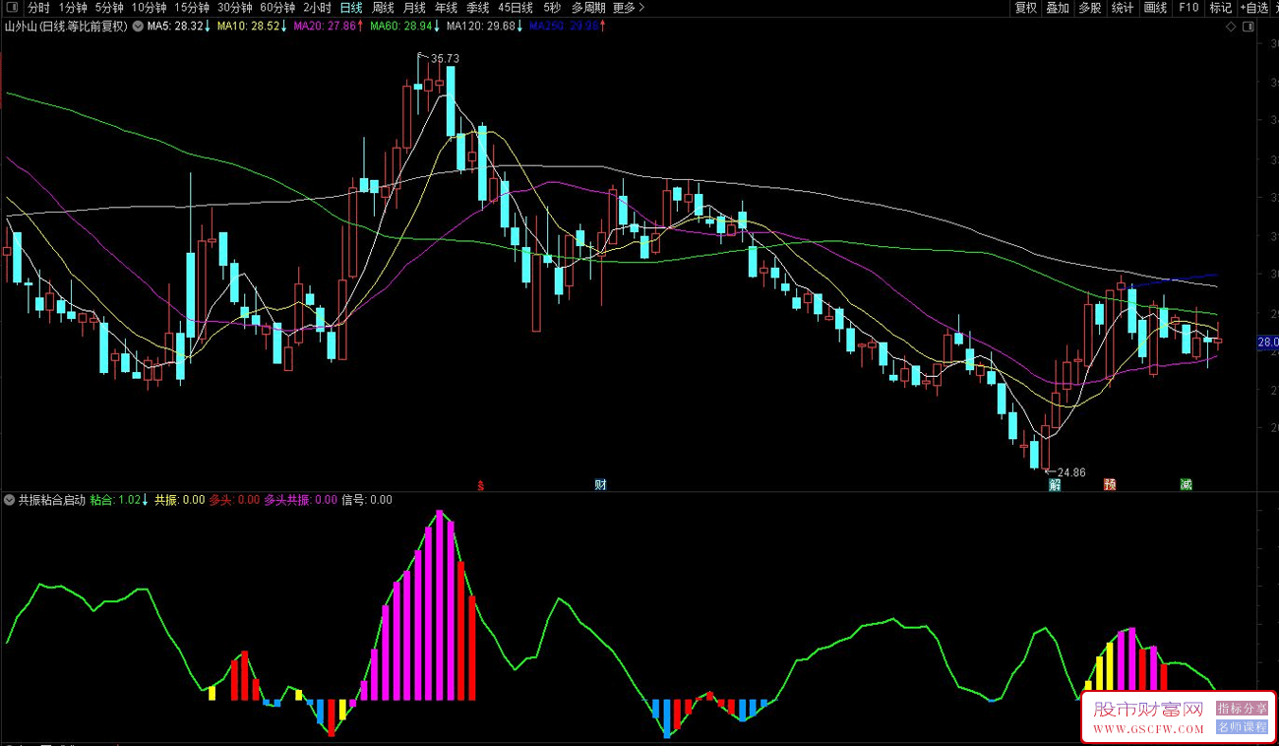Switch to 1分钟 period tab
This screenshot has width=1279, height=746.
(73, 7)
